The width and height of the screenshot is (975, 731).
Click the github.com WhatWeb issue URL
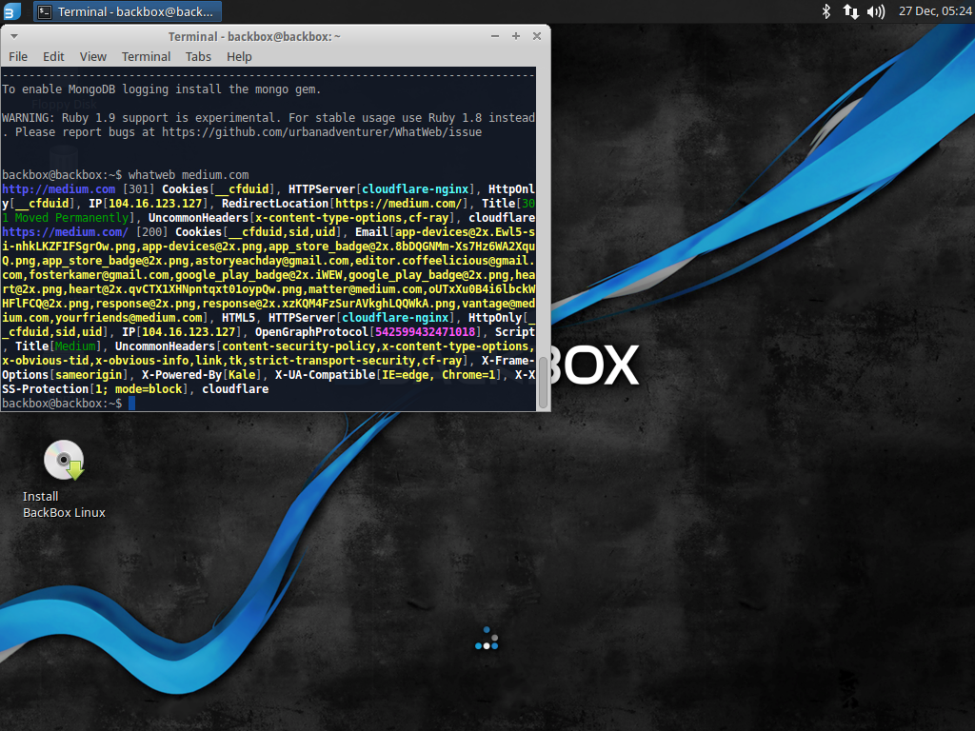click(x=322, y=131)
